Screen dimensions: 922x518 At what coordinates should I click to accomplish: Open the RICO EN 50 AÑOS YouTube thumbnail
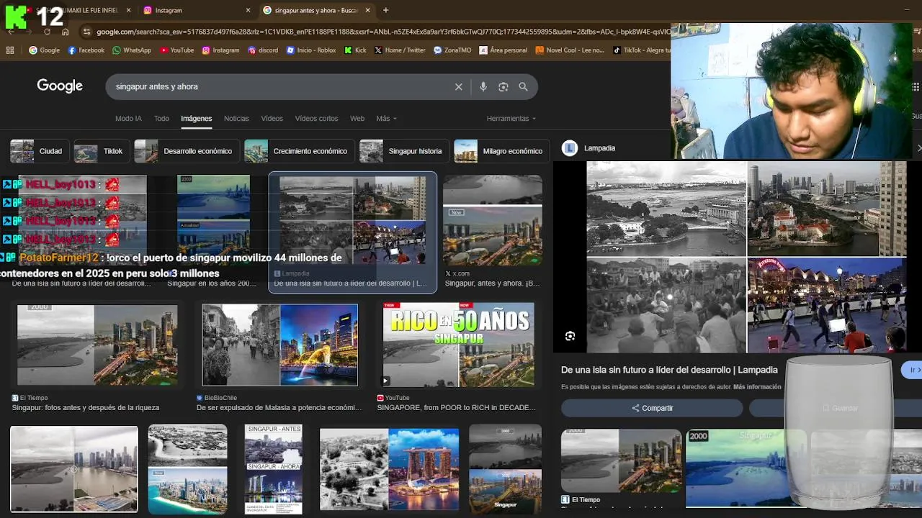[459, 345]
